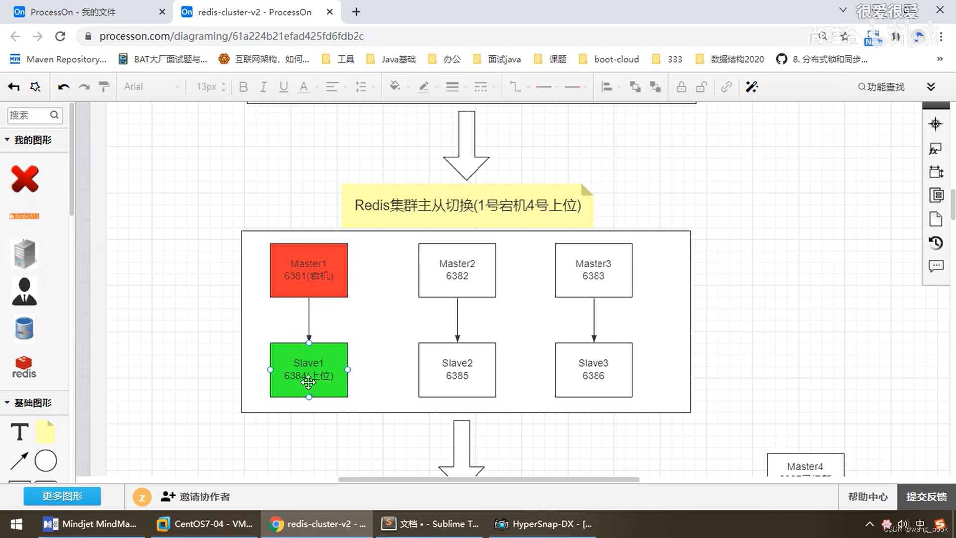
Task: Select the format painter icon
Action: tap(104, 86)
